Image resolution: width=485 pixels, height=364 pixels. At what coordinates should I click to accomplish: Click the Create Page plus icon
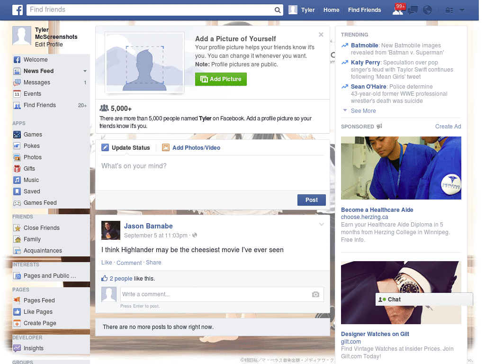point(17,323)
